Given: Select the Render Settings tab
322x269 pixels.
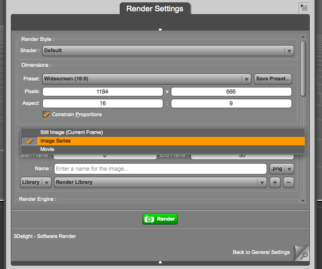Looking at the screenshot, I should 155,8.
